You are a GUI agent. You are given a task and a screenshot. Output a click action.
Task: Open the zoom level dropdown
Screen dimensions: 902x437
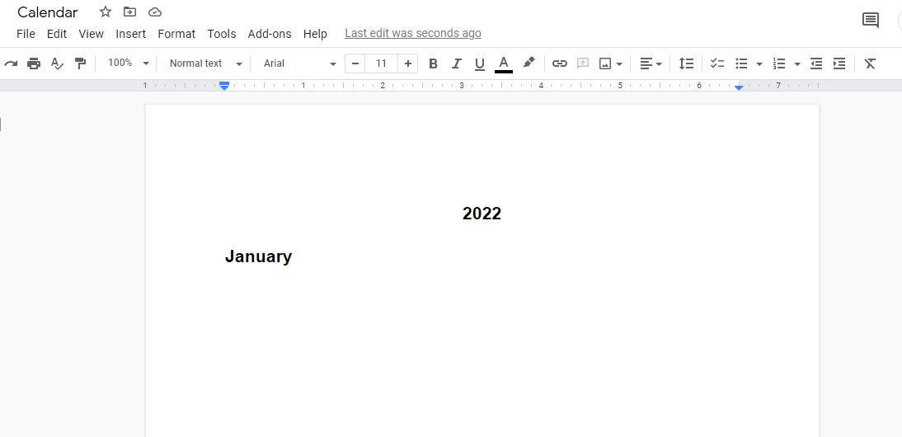click(129, 63)
